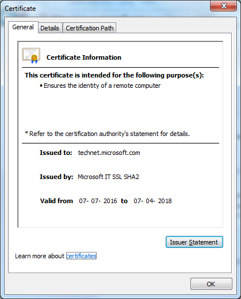
Task: Click the Certificate window title text
Action: click(x=20, y=9)
